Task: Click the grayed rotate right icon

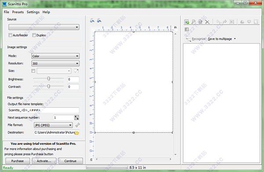Action: coord(225,21)
